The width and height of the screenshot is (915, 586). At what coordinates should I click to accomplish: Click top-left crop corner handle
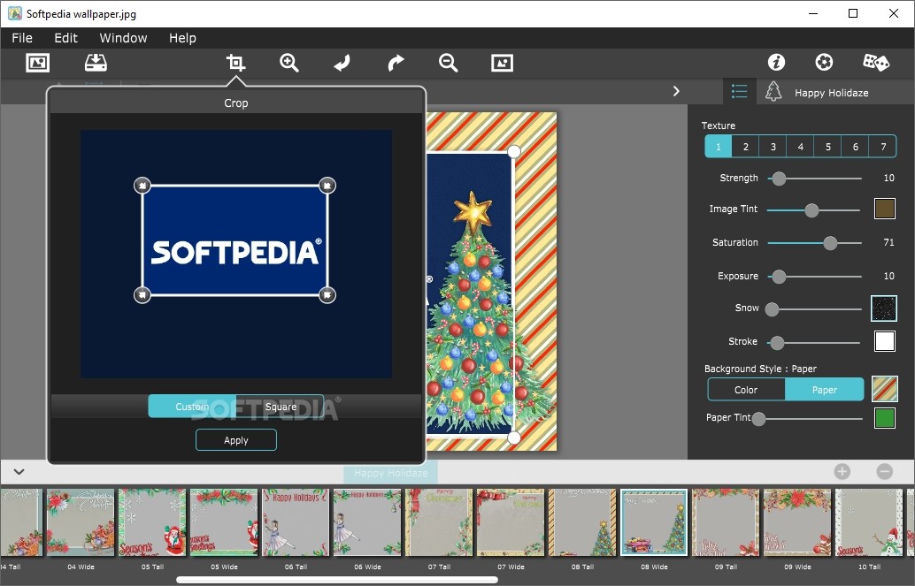142,186
